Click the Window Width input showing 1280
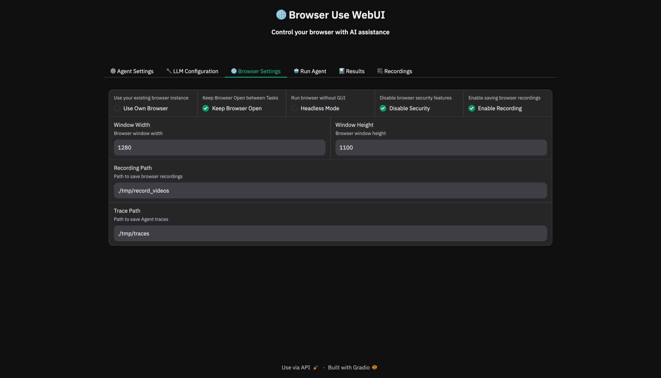661x378 pixels. (x=219, y=147)
